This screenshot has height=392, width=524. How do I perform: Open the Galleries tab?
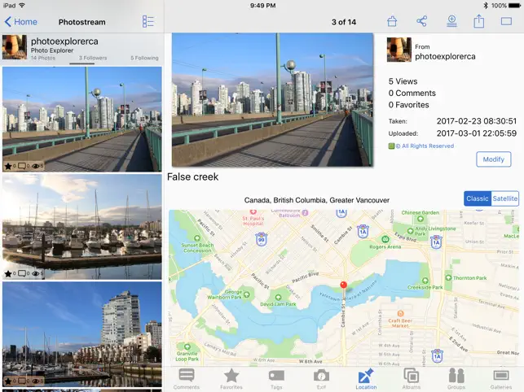[x=501, y=379]
